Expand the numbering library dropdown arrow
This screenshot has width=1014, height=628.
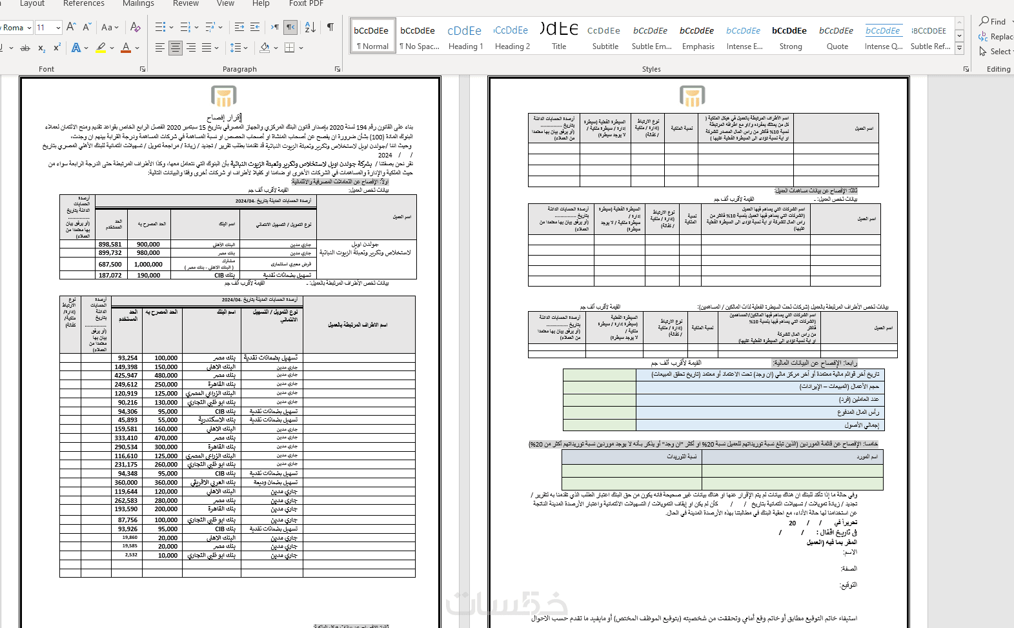(x=196, y=27)
